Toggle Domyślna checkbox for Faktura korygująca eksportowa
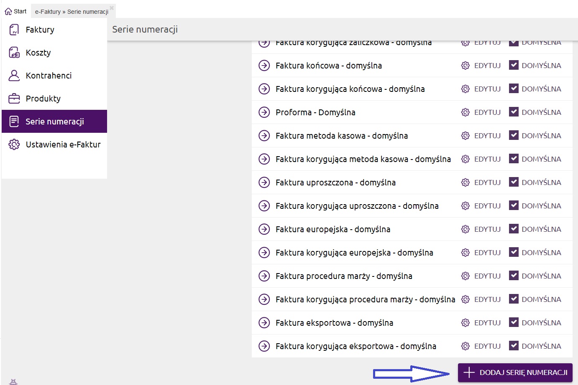Viewport: 578px width, 385px height. tap(514, 346)
